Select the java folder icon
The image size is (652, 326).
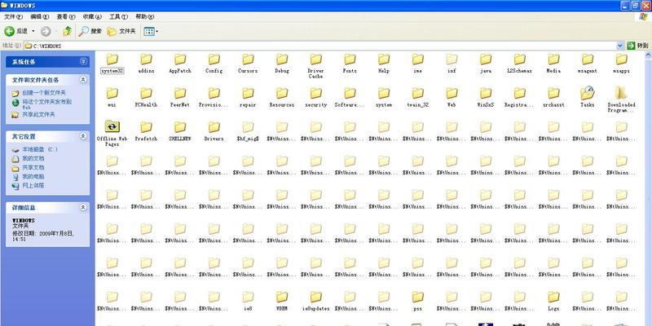pos(486,59)
